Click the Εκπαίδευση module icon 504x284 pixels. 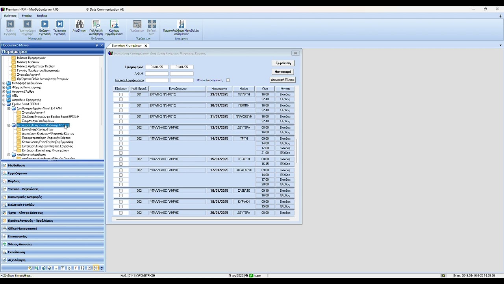tap(4, 252)
